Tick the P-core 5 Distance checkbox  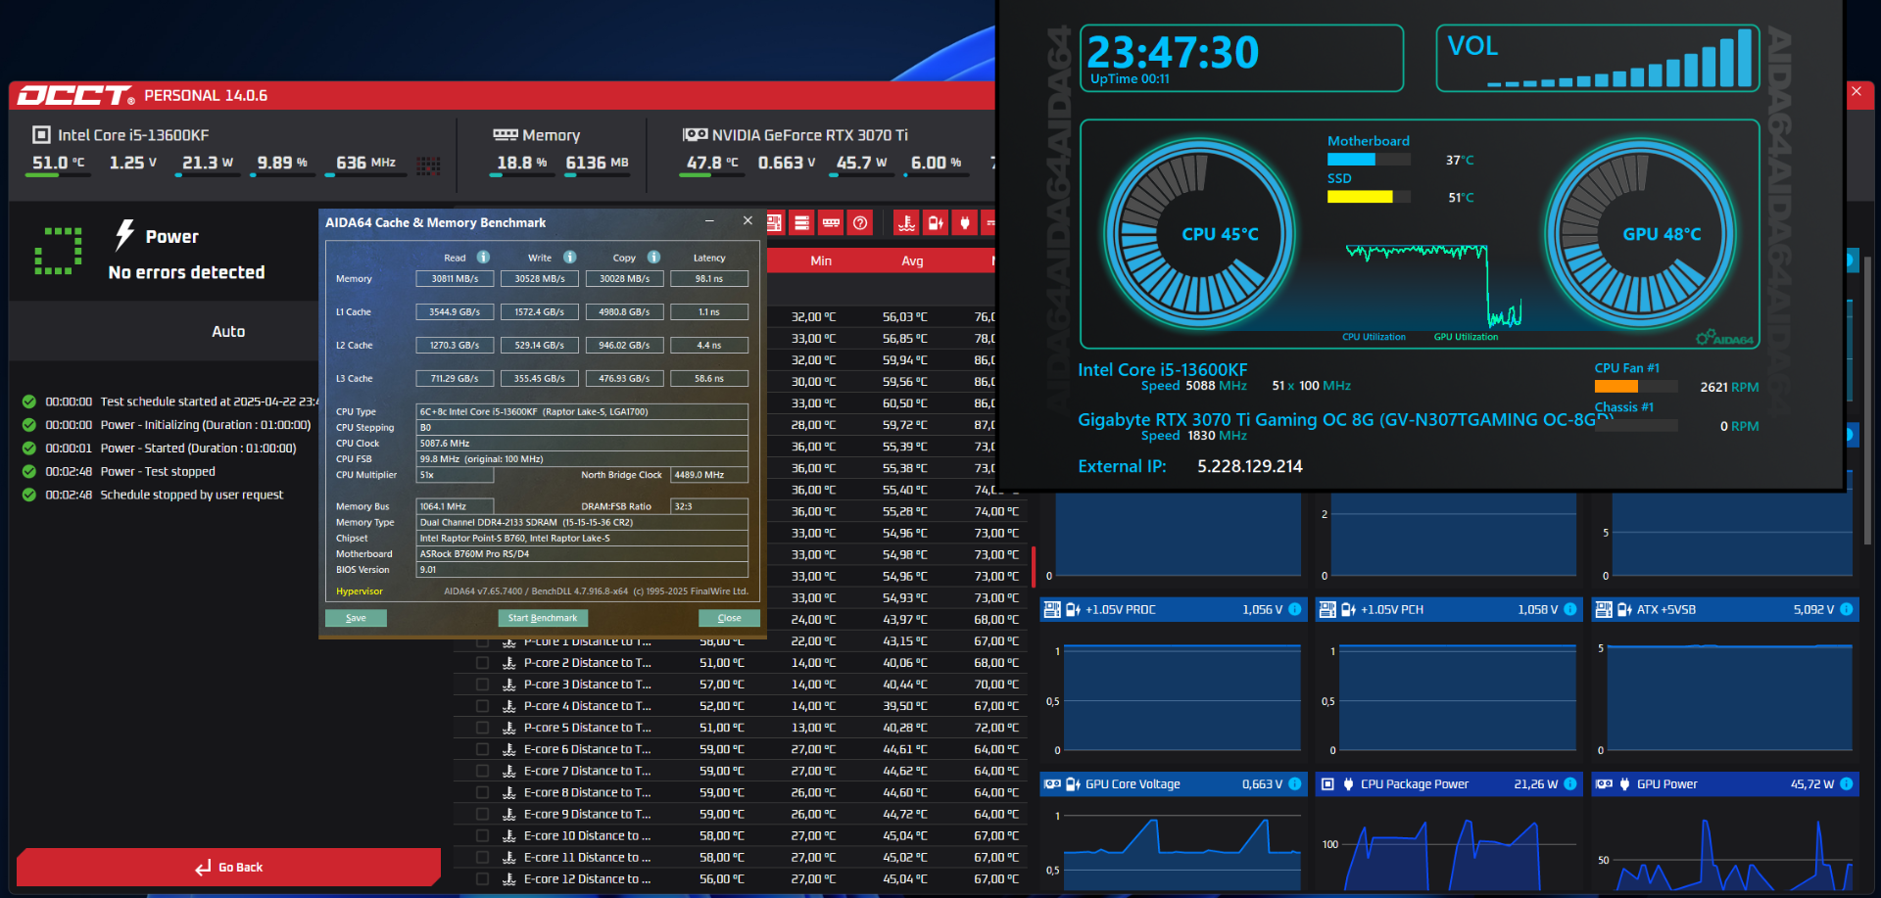(x=482, y=728)
